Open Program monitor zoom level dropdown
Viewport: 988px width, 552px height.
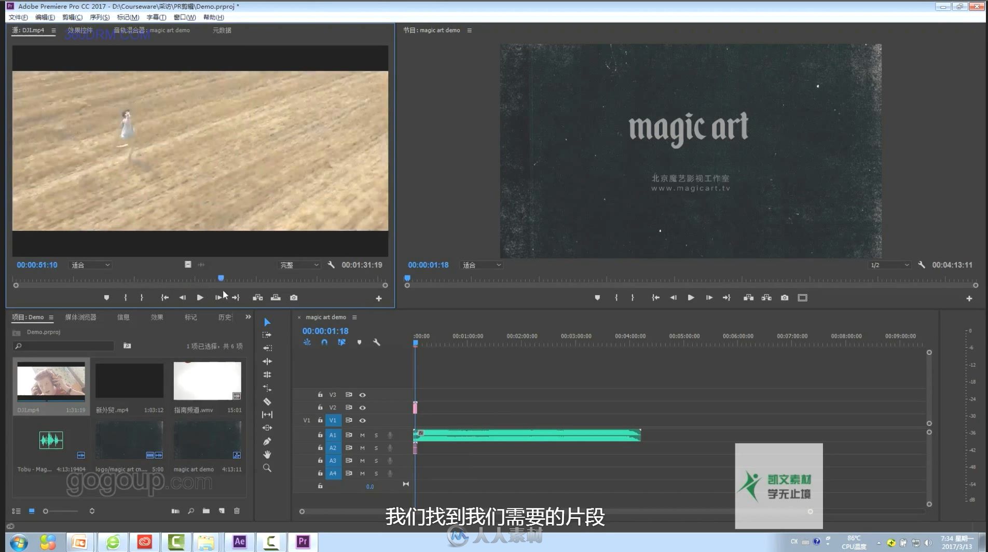[x=482, y=265]
